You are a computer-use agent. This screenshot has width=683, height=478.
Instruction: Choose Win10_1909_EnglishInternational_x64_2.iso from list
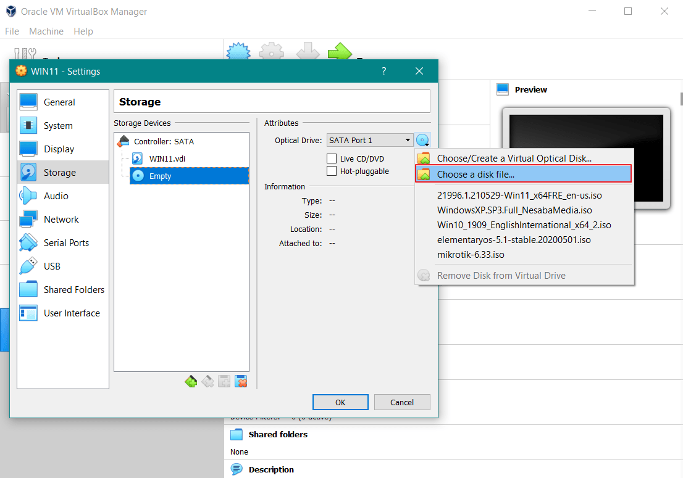point(524,225)
